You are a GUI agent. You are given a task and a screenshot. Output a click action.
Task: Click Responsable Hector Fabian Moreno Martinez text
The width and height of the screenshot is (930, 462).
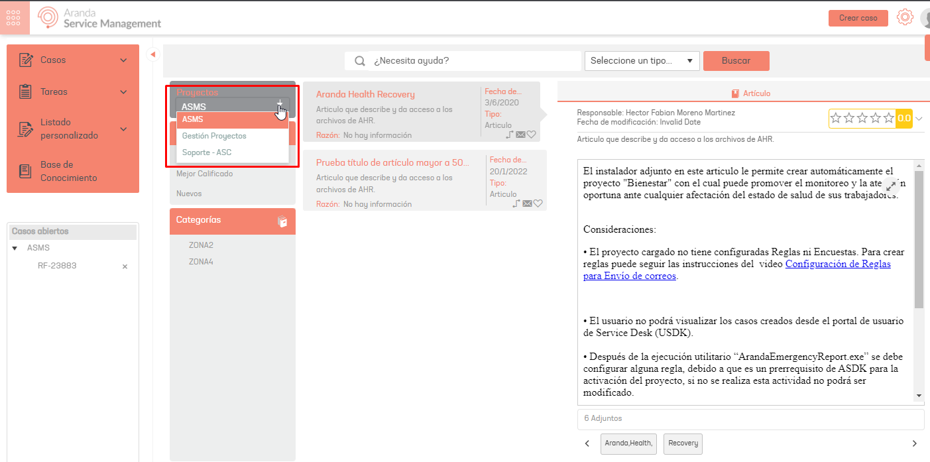click(656, 113)
